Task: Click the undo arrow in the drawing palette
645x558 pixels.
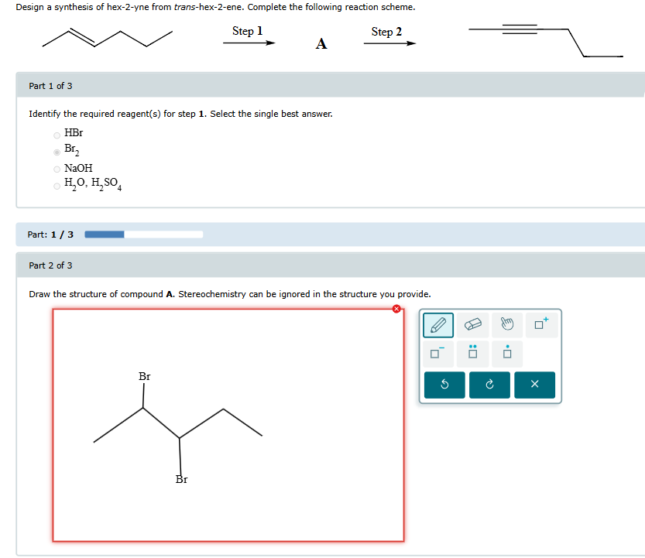Action: [444, 385]
